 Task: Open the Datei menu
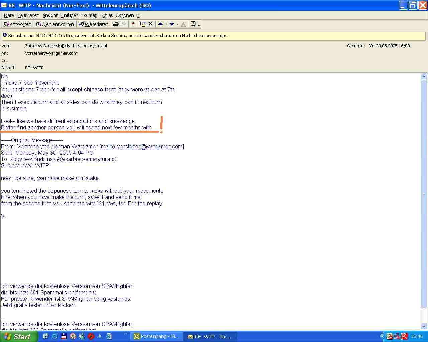[9, 15]
